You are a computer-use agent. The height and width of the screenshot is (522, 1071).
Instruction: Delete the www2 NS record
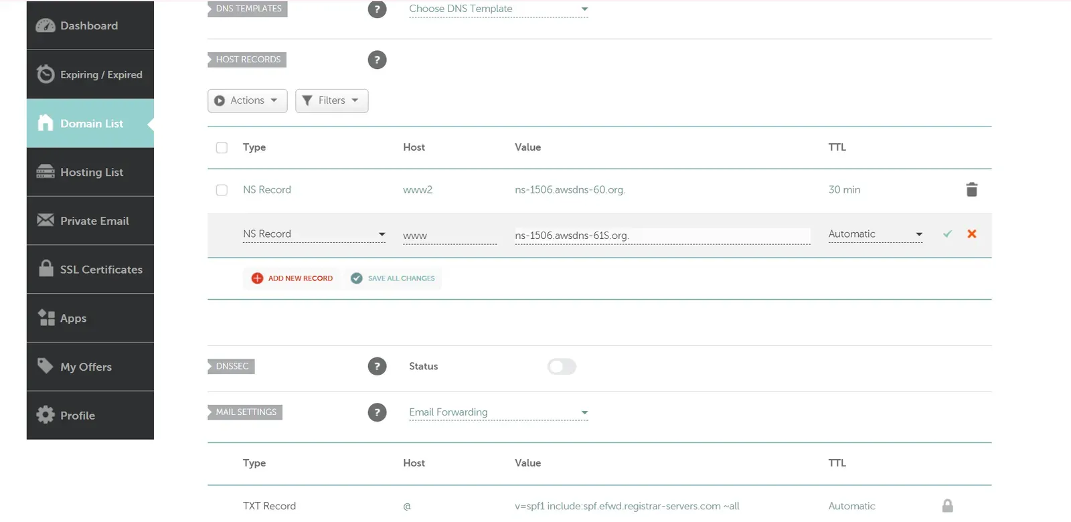[x=972, y=189]
